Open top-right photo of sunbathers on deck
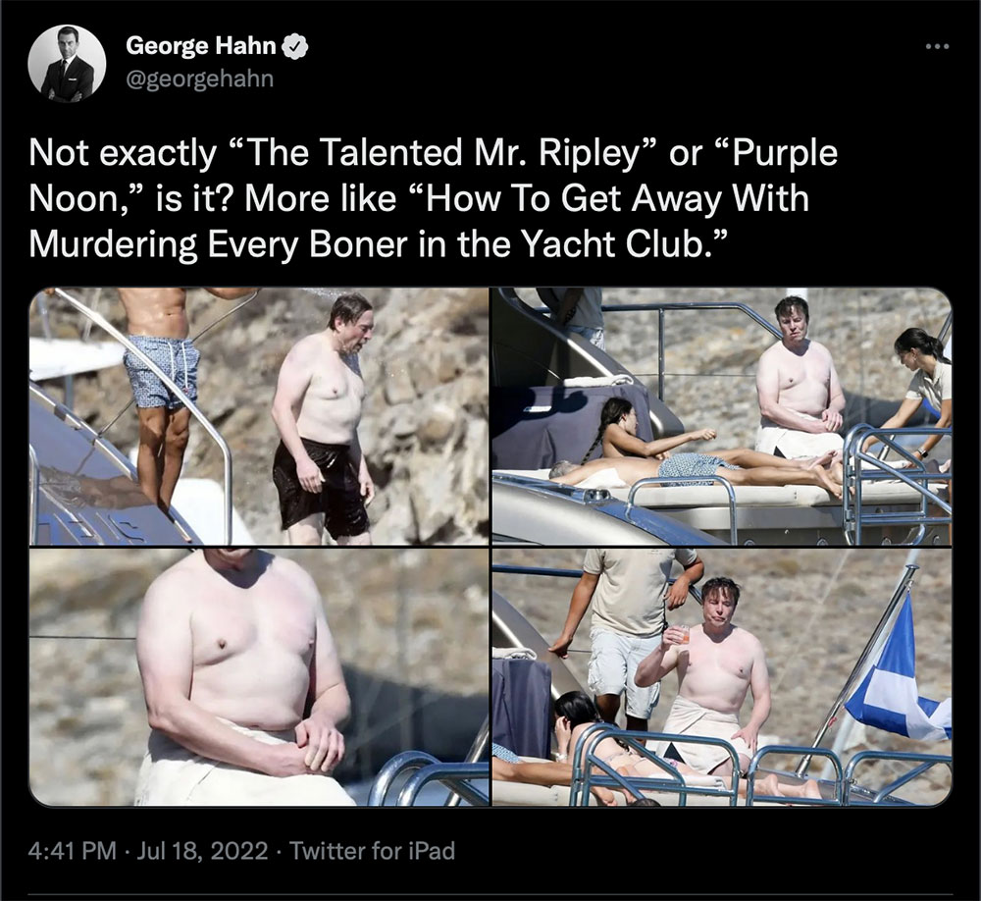 pyautogui.click(x=721, y=416)
